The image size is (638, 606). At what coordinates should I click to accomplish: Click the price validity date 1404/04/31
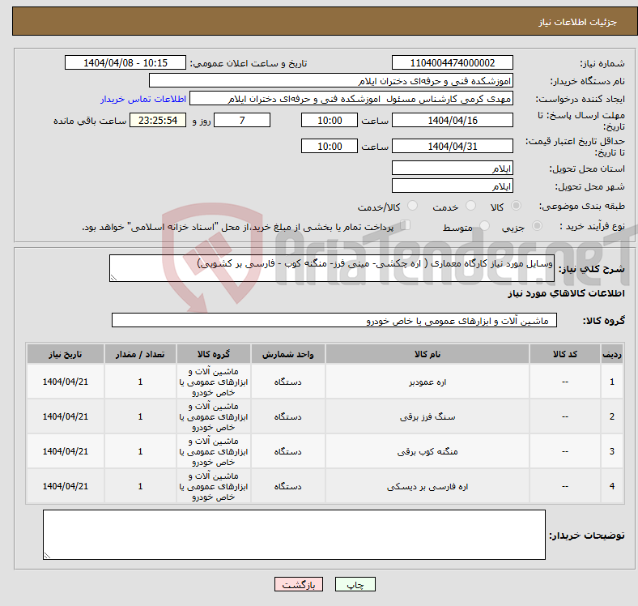click(452, 146)
